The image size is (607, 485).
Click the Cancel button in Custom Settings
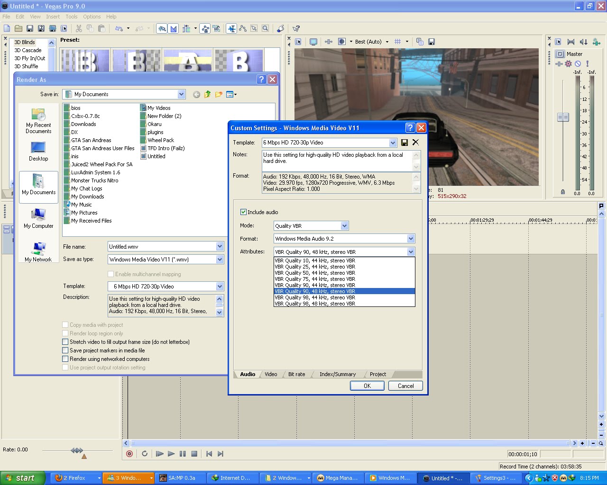(405, 386)
